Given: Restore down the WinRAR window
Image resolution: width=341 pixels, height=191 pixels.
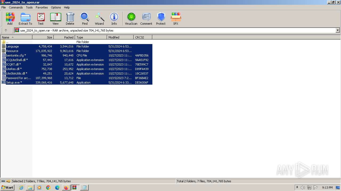Looking at the screenshot, I should click(x=333, y=2).
